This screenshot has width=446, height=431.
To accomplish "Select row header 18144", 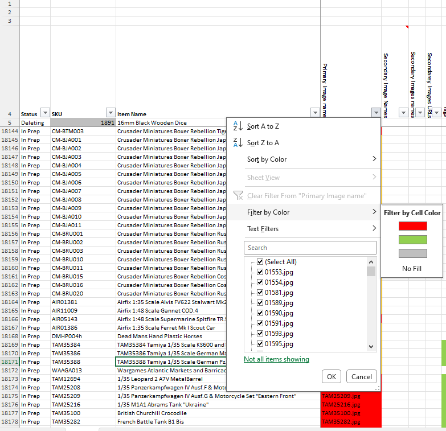I will pos(10,131).
